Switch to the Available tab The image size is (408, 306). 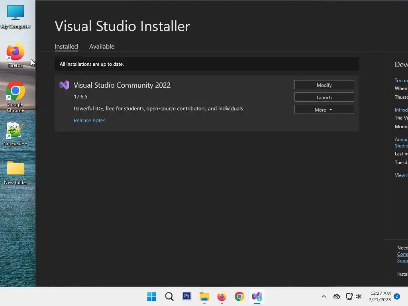pos(102,46)
